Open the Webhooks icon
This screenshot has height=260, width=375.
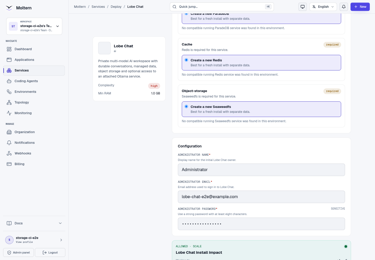(9, 153)
